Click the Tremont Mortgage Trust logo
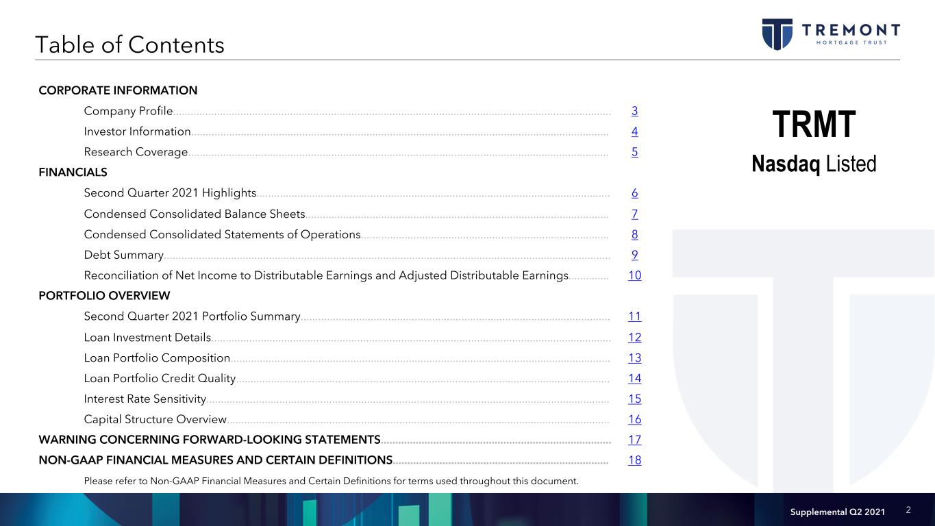935x526 pixels. pos(830,34)
